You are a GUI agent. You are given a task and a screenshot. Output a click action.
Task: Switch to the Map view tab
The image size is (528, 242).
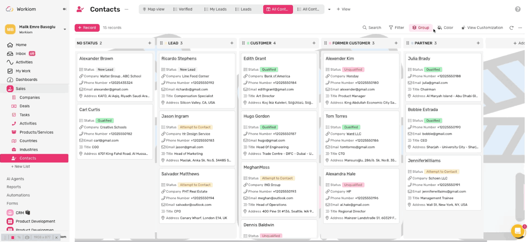coord(154,9)
